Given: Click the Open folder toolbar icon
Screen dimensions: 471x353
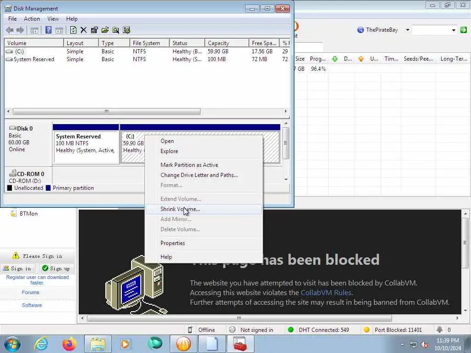Looking at the screenshot, I should 105,30.
